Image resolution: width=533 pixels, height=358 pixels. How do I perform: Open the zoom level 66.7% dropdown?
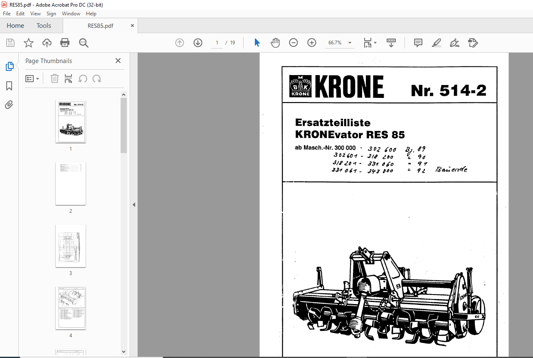point(340,43)
